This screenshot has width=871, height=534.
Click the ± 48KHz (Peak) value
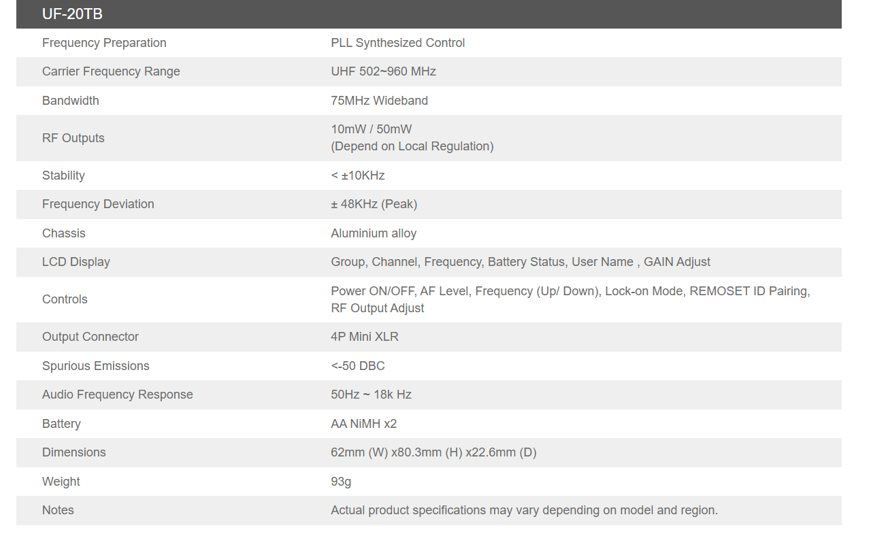374,204
